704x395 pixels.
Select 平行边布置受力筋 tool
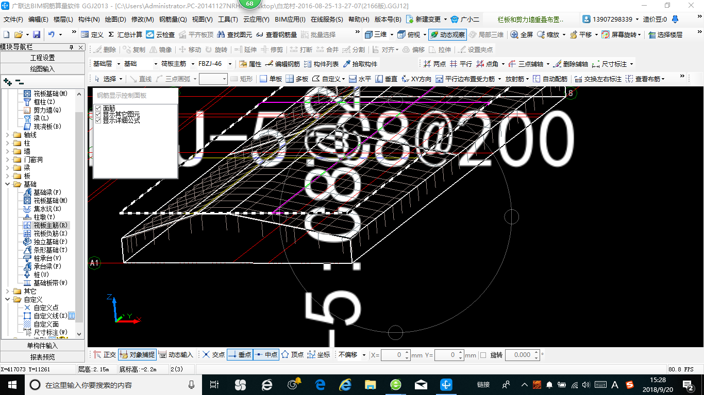(465, 79)
